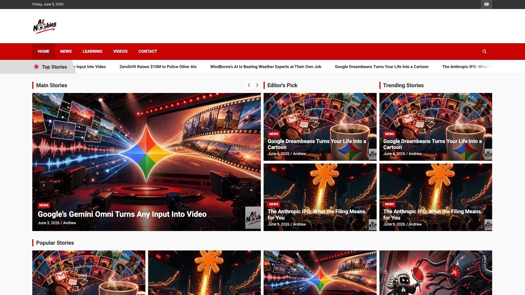This screenshot has height=295, width=525.
Task: Open Gemini star filmstrip thumbnail in Popular Stories
Action: pos(320,273)
